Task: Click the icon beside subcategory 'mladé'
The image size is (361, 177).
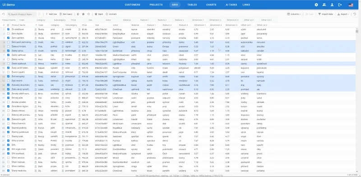Action: tap(79, 29)
